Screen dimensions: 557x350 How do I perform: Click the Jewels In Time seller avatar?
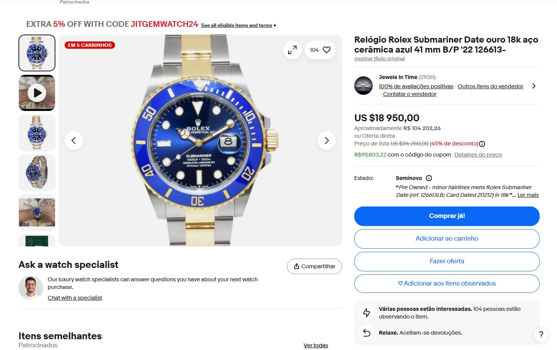coord(364,86)
